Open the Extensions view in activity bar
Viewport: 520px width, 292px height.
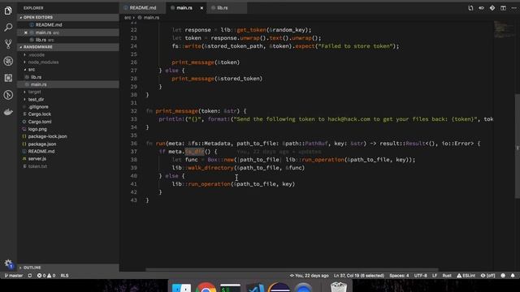8,78
